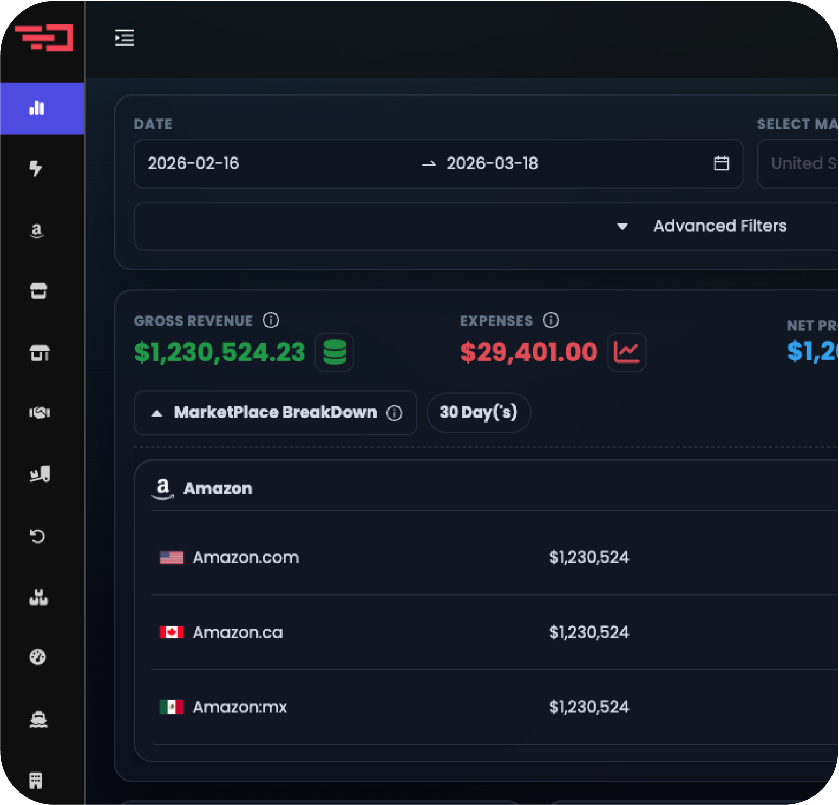Screen dimensions: 839x805
Task: Select the Amazon logo sidebar icon
Action: point(36,230)
